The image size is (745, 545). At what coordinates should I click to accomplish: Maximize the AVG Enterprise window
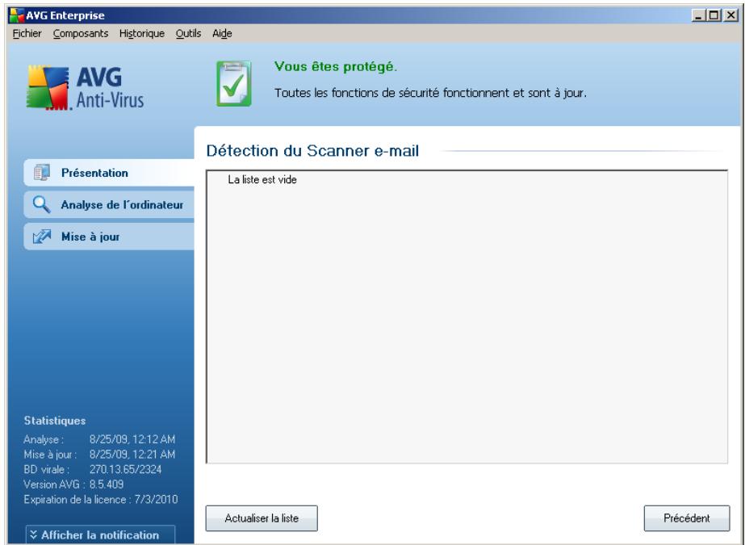(714, 15)
